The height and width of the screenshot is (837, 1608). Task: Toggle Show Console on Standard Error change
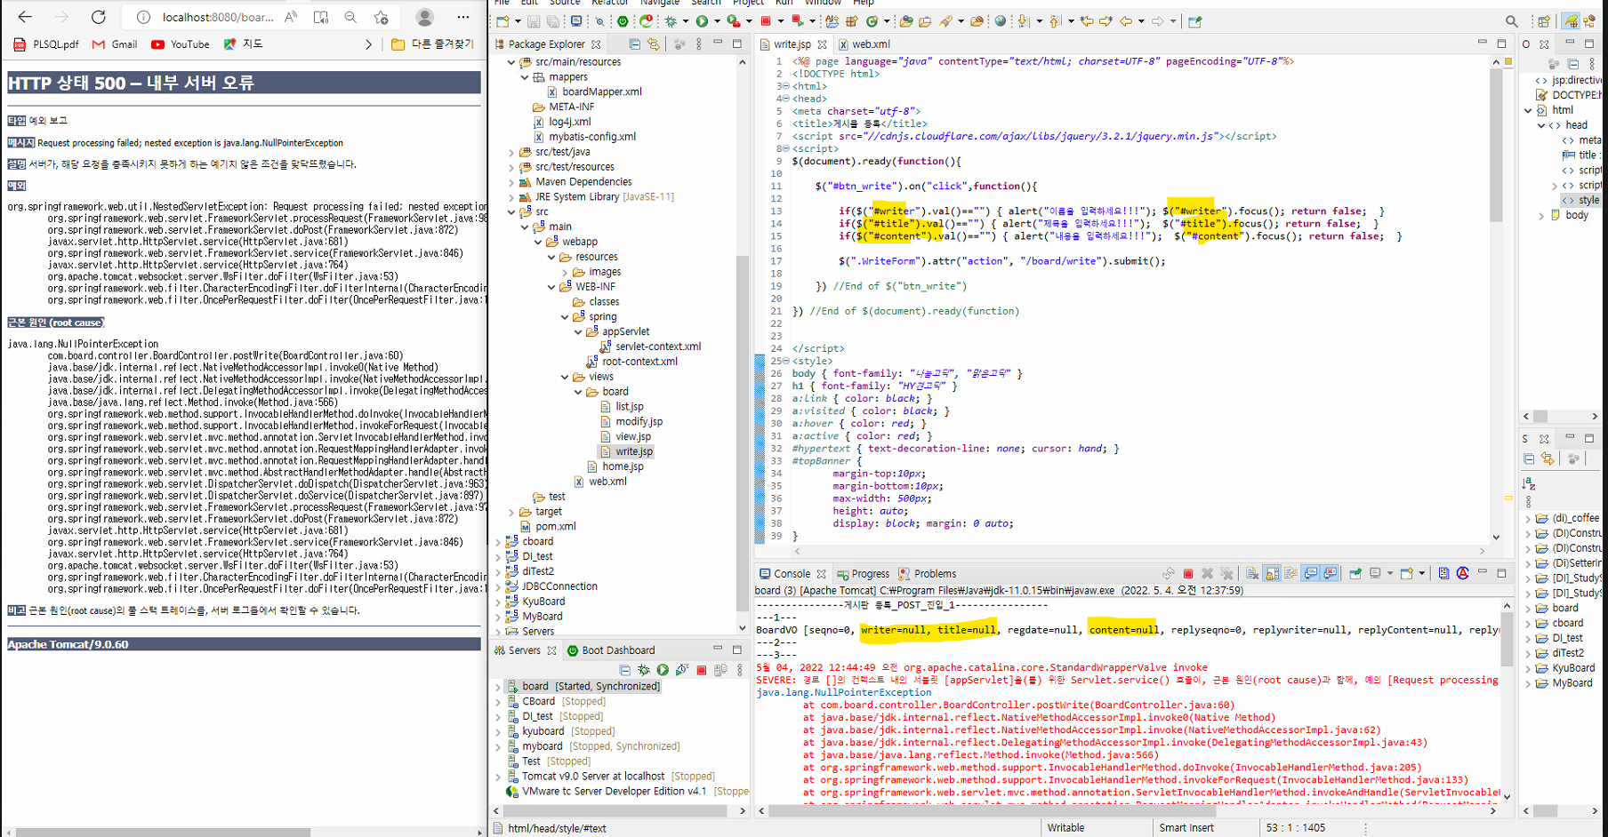click(1330, 574)
